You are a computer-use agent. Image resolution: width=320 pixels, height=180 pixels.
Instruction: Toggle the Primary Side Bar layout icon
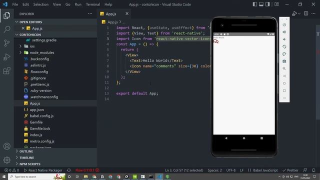[x=254, y=4]
